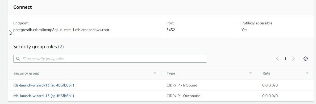This screenshot has width=316, height=104.
Task: Open rds-launch-wizard-13 link in Inbound row
Action: pos(44,85)
